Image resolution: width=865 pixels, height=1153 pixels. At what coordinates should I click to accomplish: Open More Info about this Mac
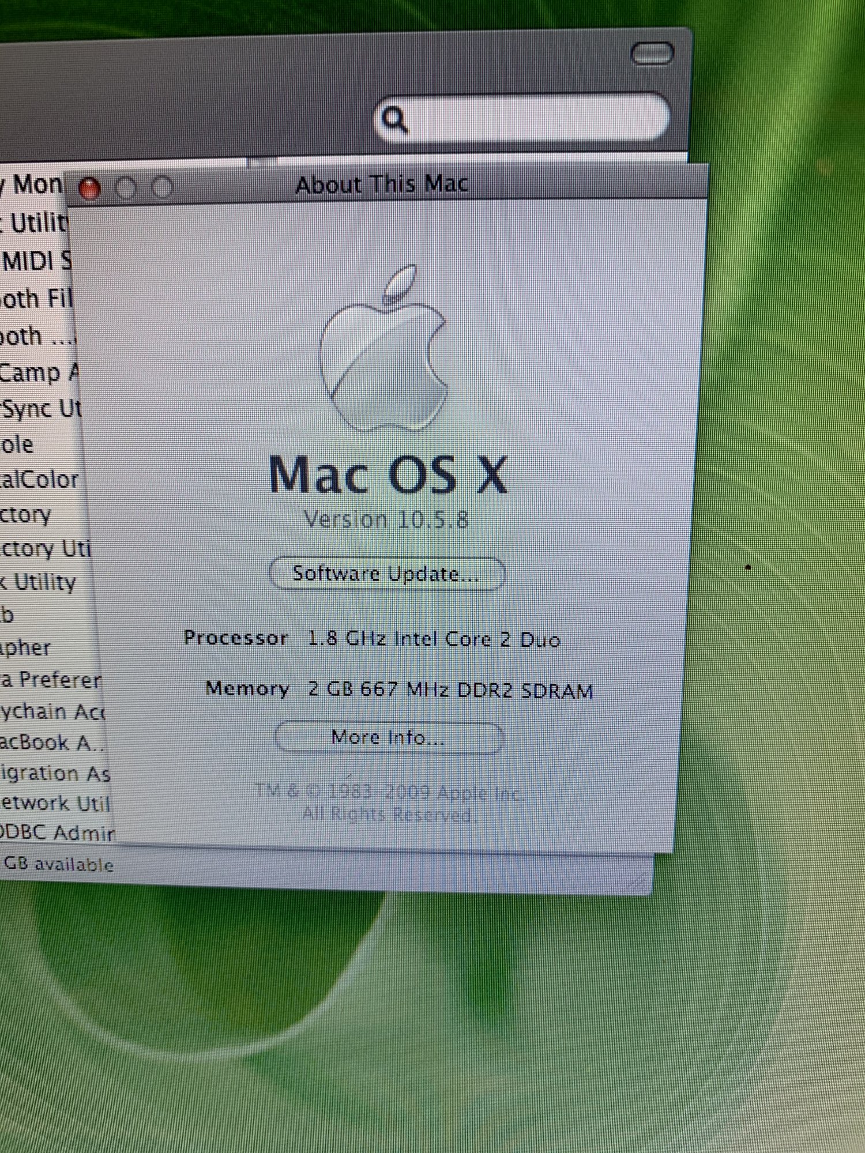[388, 737]
